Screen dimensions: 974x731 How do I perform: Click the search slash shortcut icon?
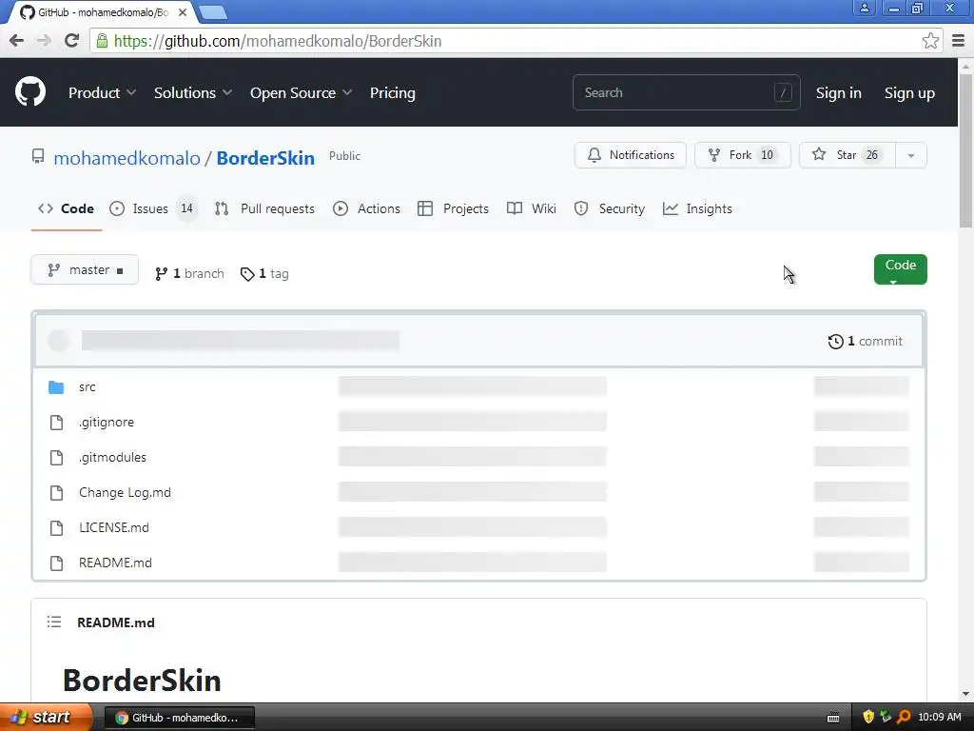point(783,92)
